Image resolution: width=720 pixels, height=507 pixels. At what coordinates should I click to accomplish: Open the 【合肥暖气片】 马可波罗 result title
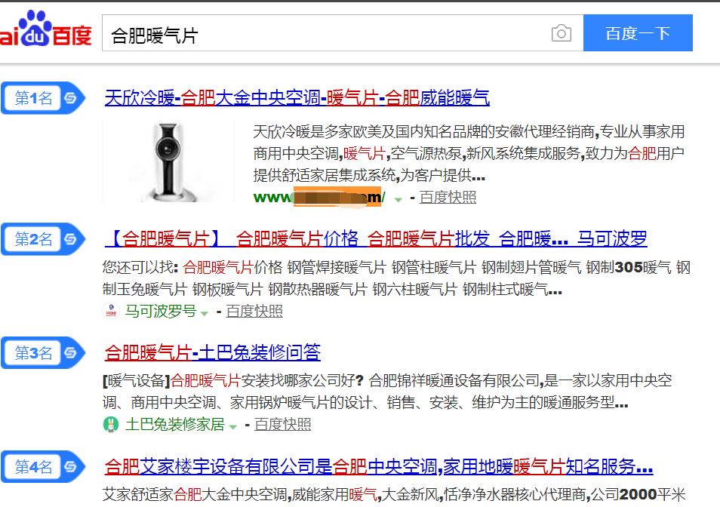[376, 238]
